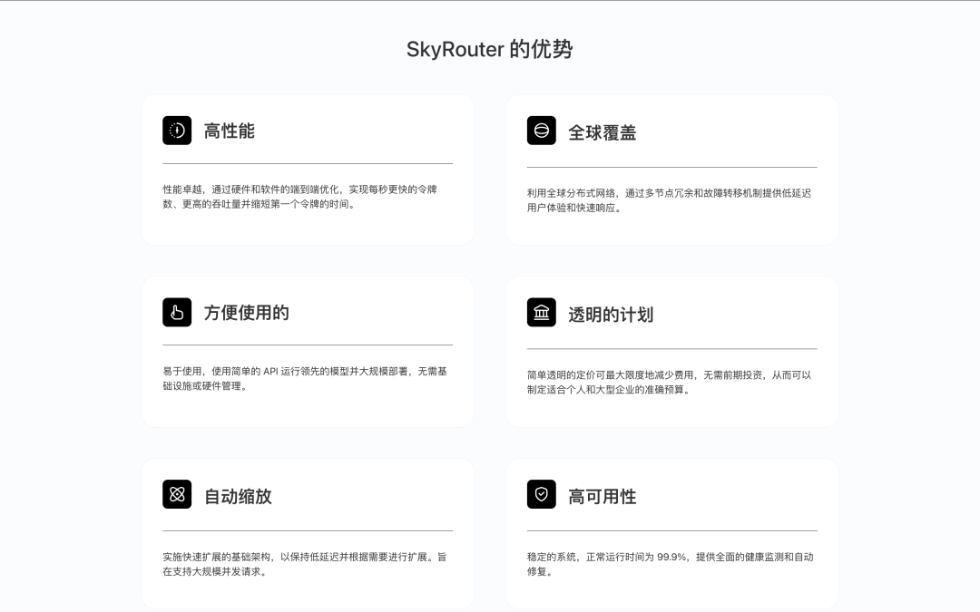This screenshot has height=612, width=980.
Task: Click the 高性能 gauge icon
Action: coord(177,131)
